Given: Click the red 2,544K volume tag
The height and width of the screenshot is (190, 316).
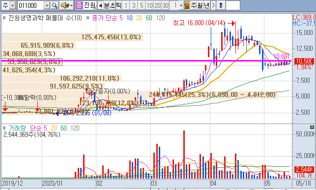Looking at the screenshot, I should [304, 169].
